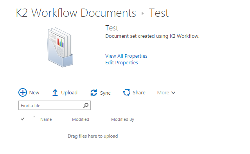Sort by the Modified column header
This screenshot has height=154, width=250.
coord(81,119)
